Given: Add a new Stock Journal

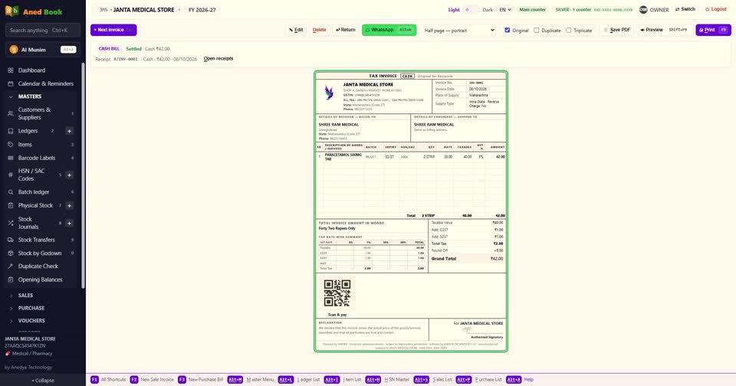Looking at the screenshot, I should [x=69, y=223].
